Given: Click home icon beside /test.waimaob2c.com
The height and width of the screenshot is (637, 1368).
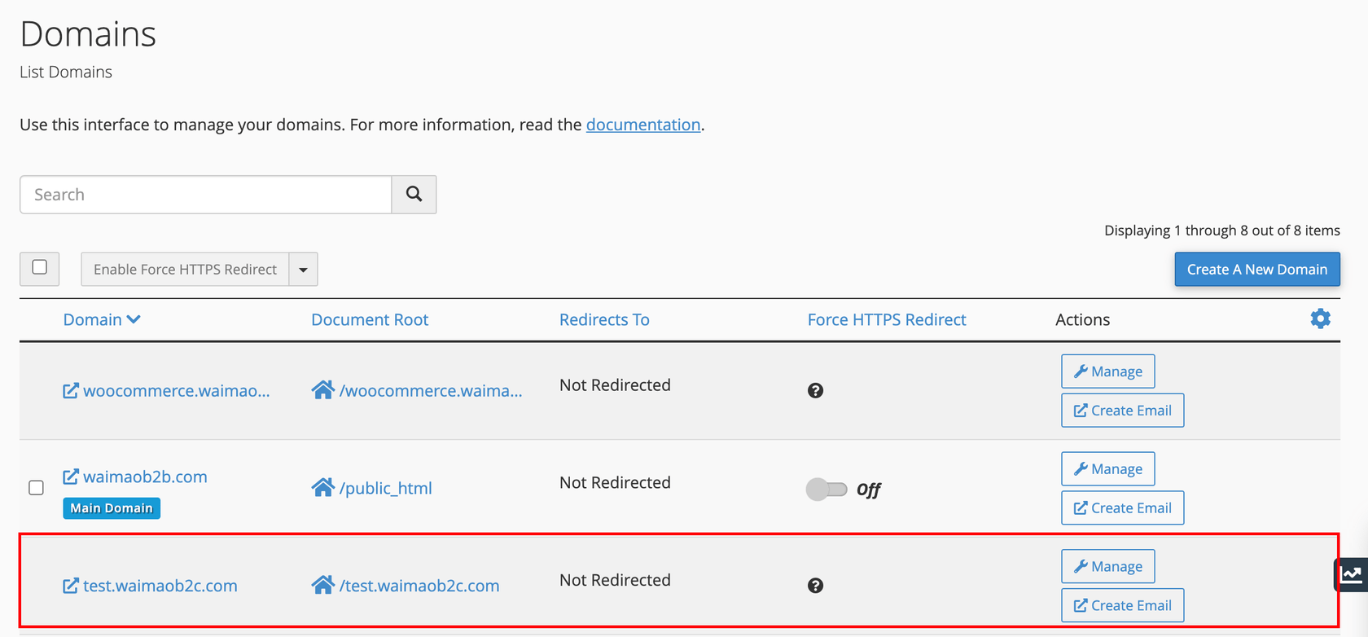Looking at the screenshot, I should point(322,586).
